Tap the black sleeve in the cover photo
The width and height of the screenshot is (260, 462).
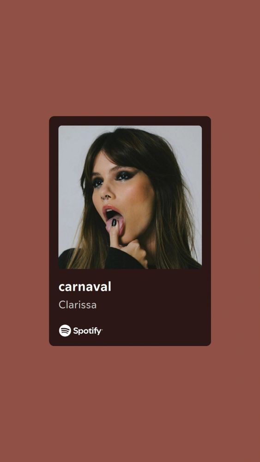tap(88, 259)
